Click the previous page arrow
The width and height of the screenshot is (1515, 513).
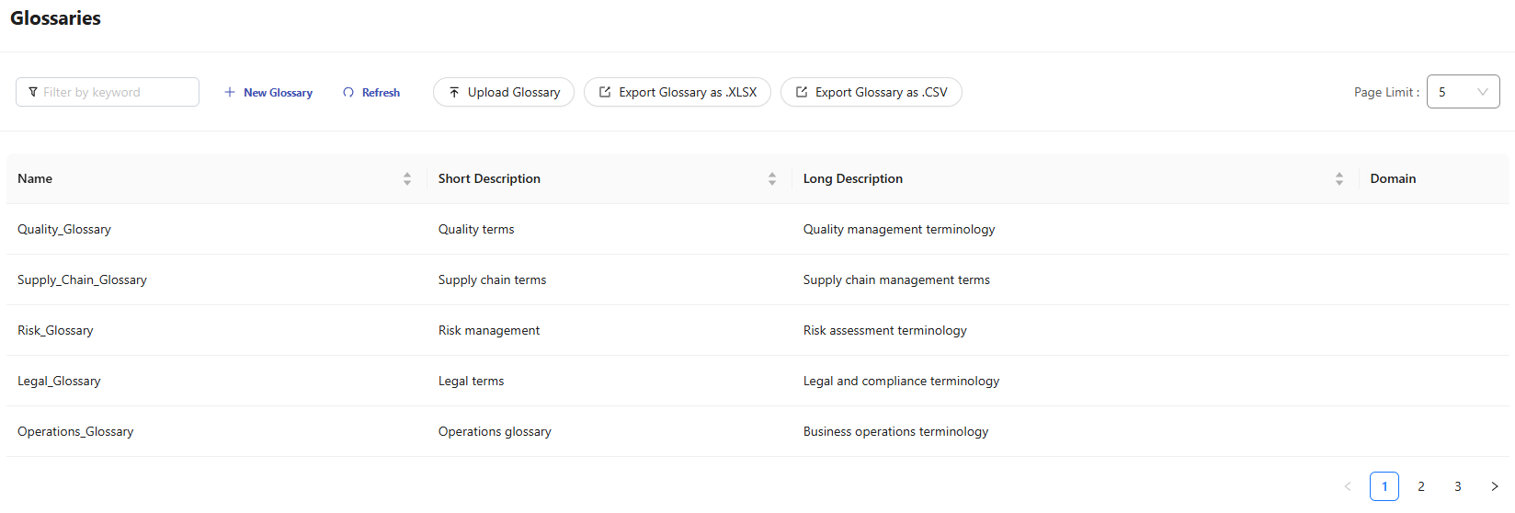click(x=1348, y=486)
